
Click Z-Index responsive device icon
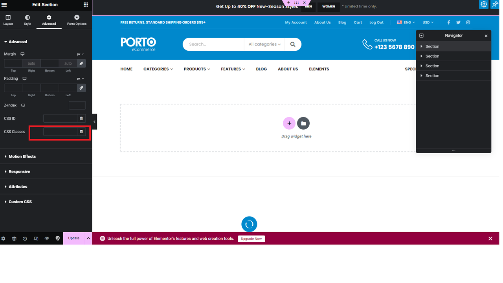tap(23, 105)
